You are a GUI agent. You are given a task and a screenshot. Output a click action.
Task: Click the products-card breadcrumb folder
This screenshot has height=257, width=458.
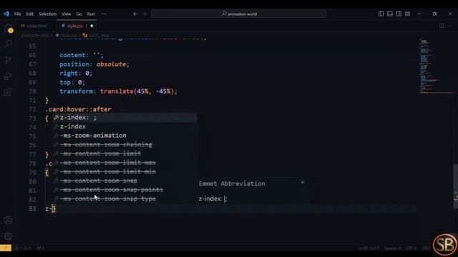(x=35, y=35)
